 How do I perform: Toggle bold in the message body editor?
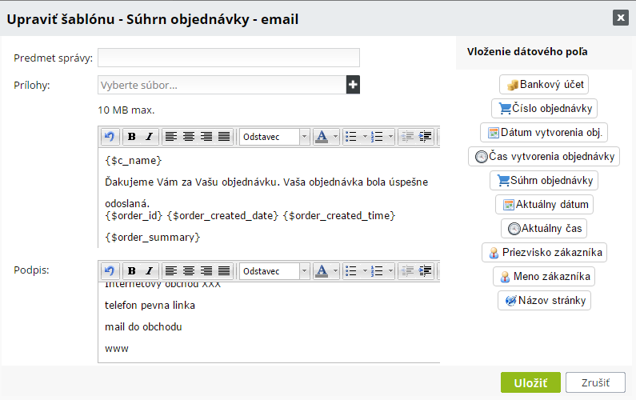pyautogui.click(x=132, y=137)
